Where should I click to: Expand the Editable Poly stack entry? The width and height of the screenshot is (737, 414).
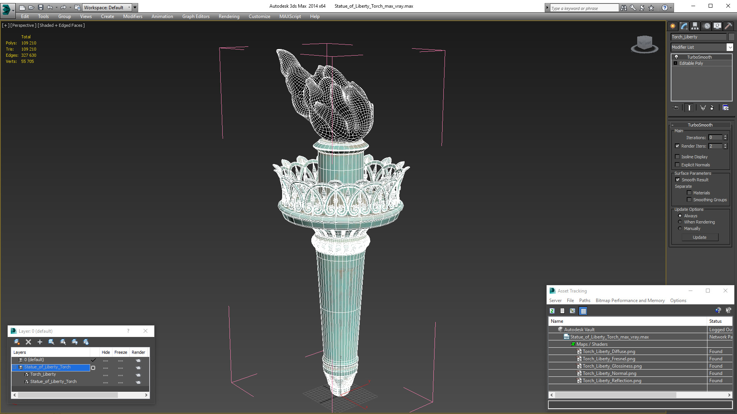point(675,63)
